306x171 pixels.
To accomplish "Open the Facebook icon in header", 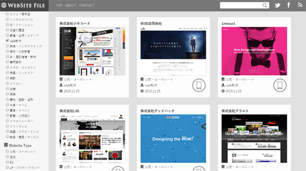I will pyautogui.click(x=289, y=5).
